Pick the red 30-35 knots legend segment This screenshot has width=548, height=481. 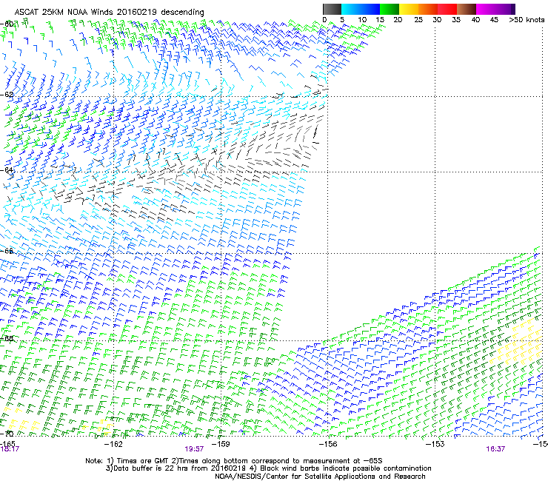tap(447, 9)
